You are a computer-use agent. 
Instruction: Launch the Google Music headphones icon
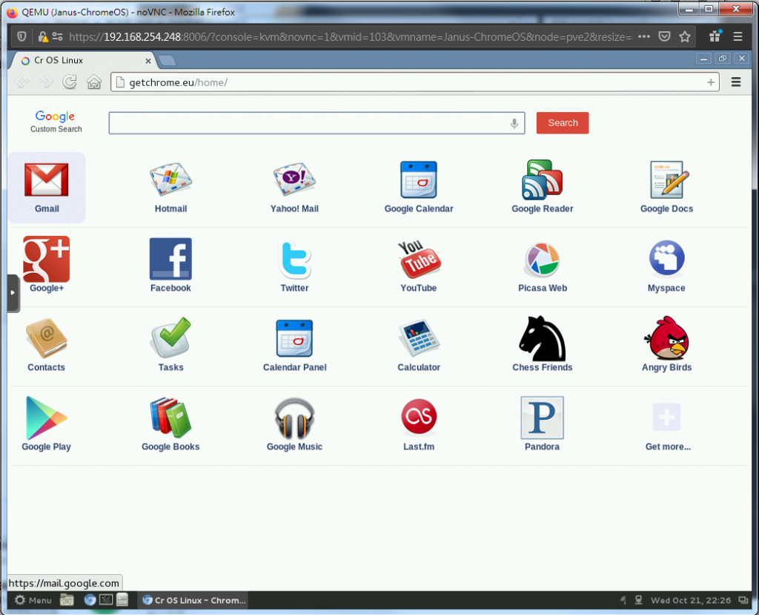click(294, 418)
